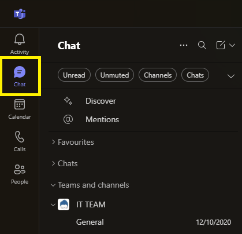Open the Calls phone icon
Image resolution: width=242 pixels, height=234 pixels.
click(20, 137)
